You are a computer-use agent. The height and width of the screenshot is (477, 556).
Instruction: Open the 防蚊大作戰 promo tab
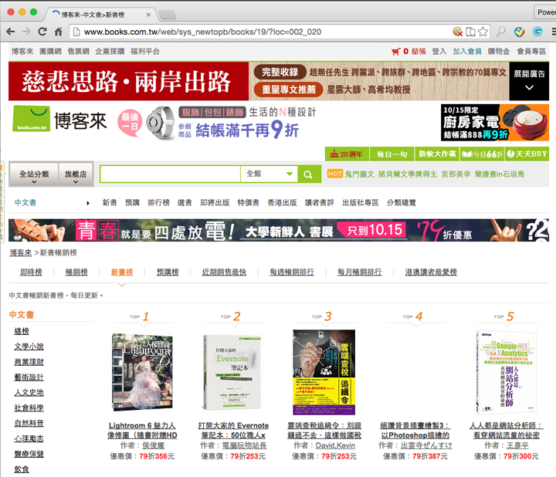click(437, 154)
